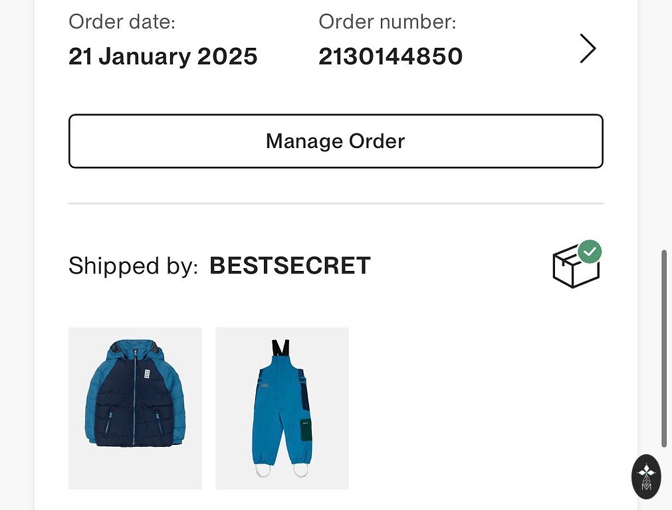This screenshot has width=672, height=510.
Task: Open the blue snow overalls thumbnail
Action: tap(282, 408)
